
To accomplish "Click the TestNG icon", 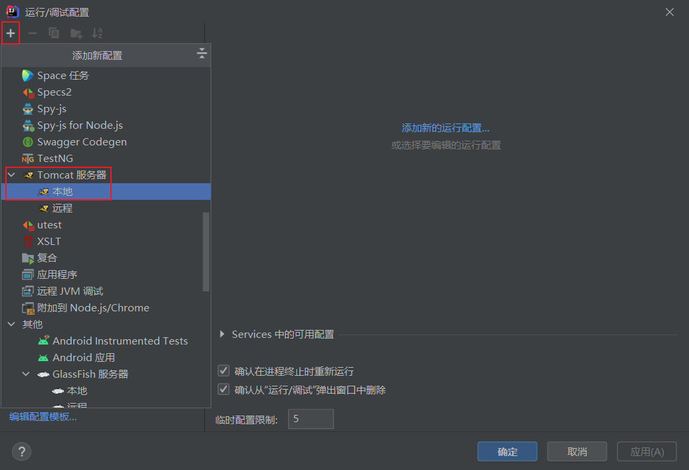I will (x=28, y=159).
